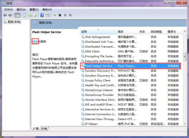
Task: Select the DNS Client service
Action: pyautogui.click(x=130, y=51)
